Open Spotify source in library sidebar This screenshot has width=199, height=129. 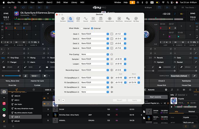pos(4,109)
